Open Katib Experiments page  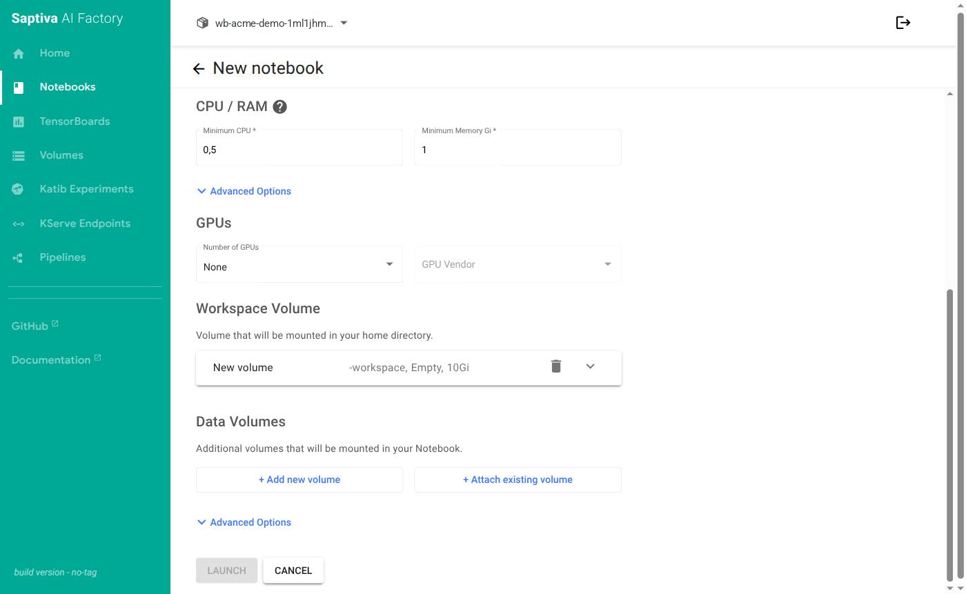(x=86, y=189)
